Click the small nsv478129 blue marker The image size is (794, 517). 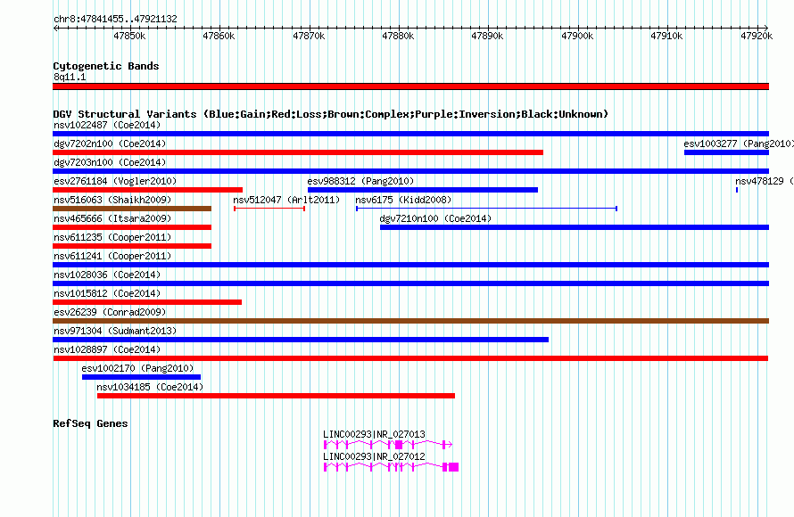[x=737, y=190]
